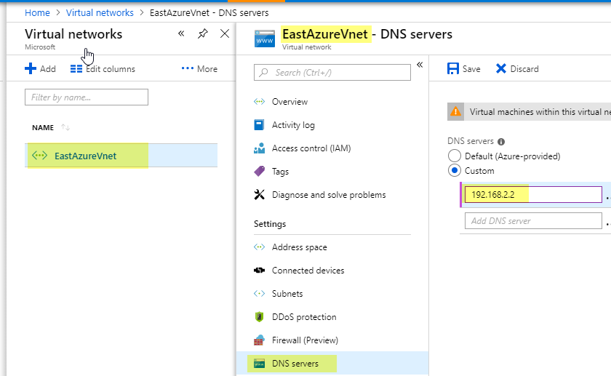
Task: Click the resource menu Search box
Action: (x=332, y=73)
